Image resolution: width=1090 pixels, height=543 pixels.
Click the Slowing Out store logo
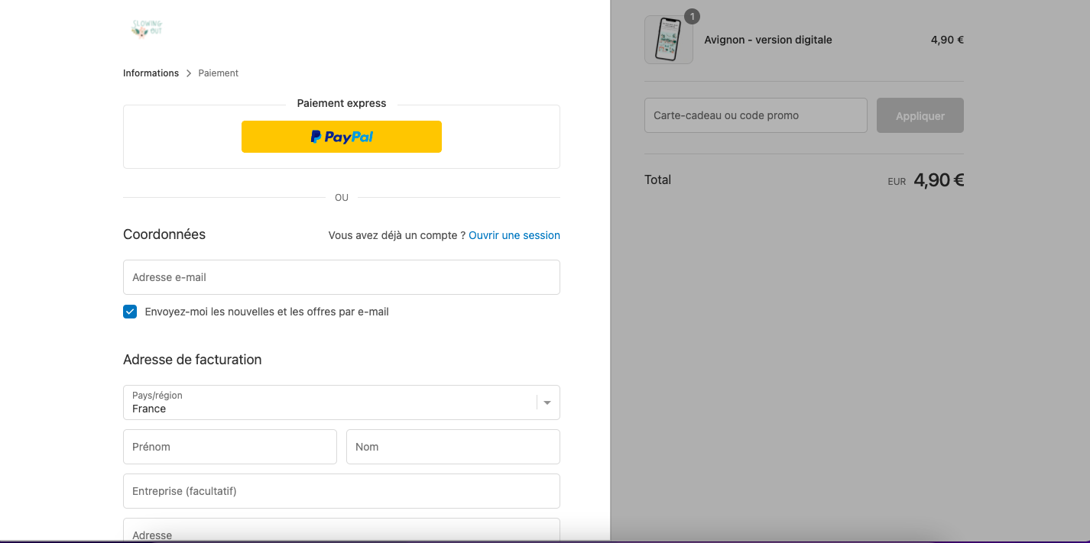(147, 30)
